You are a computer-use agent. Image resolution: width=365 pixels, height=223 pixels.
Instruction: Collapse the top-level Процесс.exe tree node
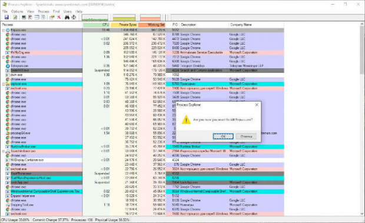(x=4, y=30)
